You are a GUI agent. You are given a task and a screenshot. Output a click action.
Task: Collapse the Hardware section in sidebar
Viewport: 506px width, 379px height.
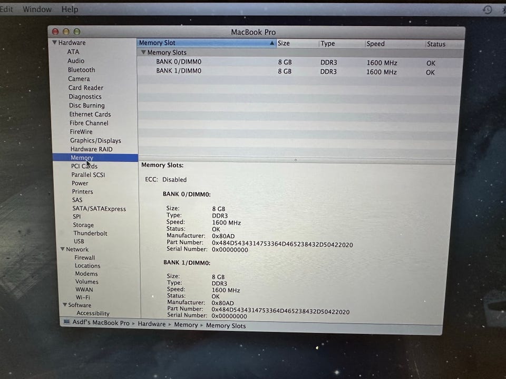coord(54,42)
